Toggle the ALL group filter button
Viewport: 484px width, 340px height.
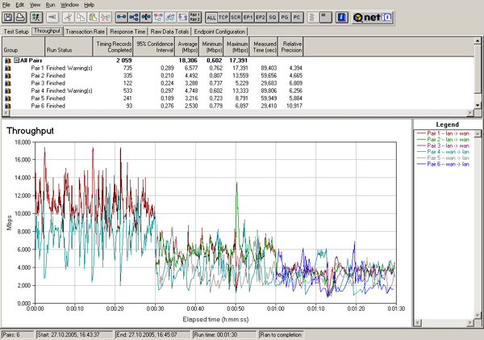pyautogui.click(x=211, y=16)
